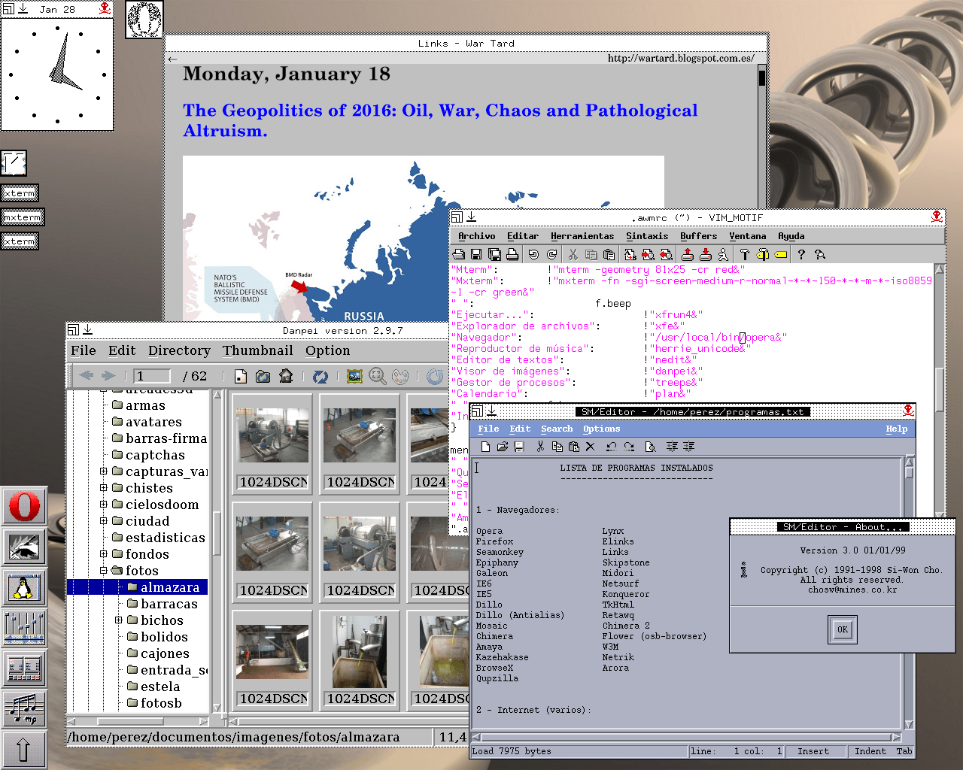Click the magnifier zoom icon in Danpei
Screen dimensions: 963x770
pos(378,376)
